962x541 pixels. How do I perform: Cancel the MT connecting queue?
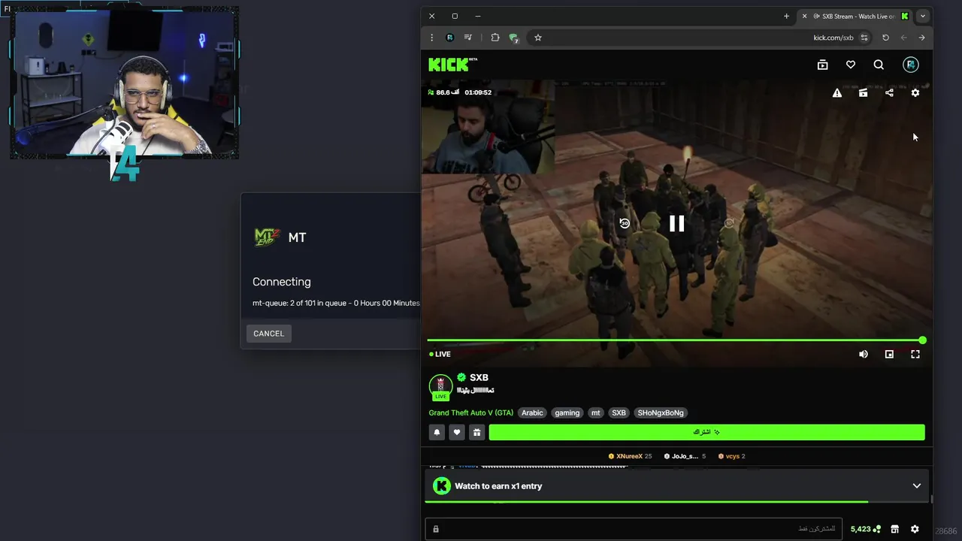click(x=268, y=334)
